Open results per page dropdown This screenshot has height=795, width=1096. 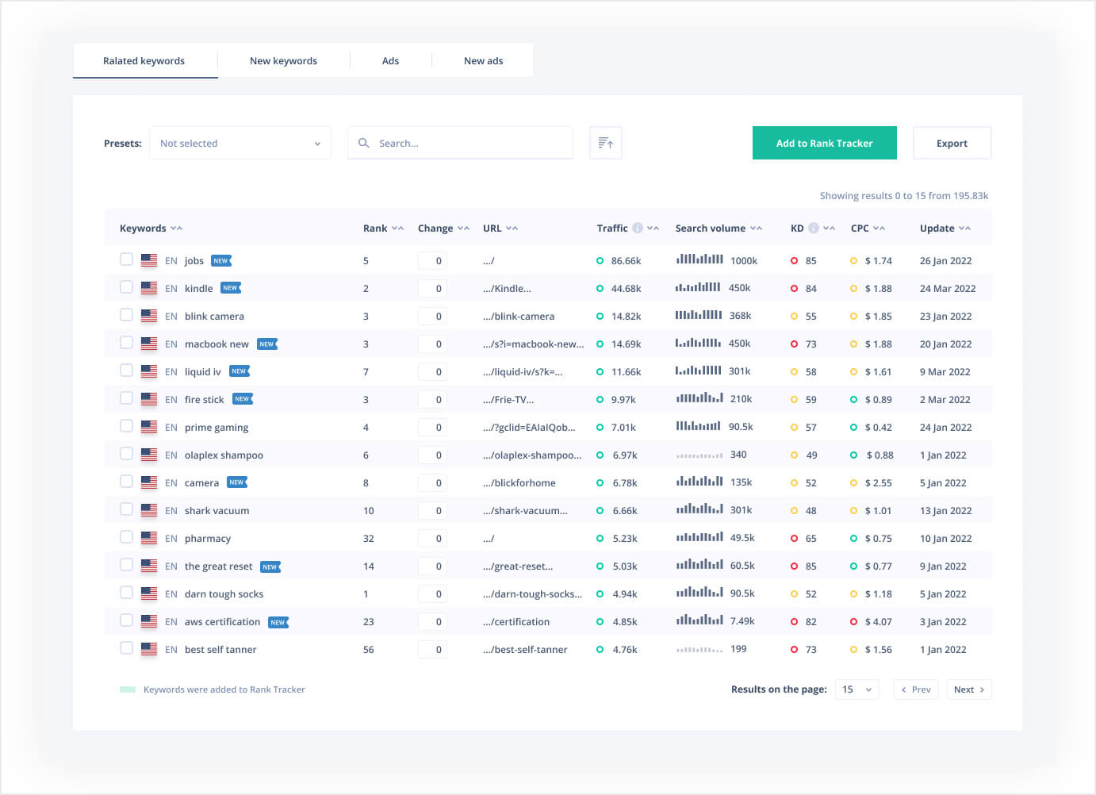click(857, 689)
